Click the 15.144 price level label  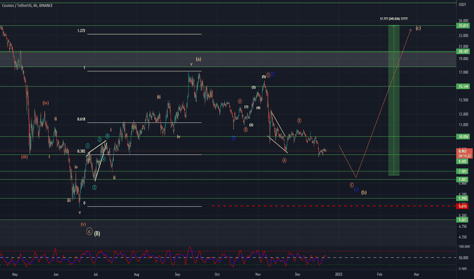click(x=463, y=87)
